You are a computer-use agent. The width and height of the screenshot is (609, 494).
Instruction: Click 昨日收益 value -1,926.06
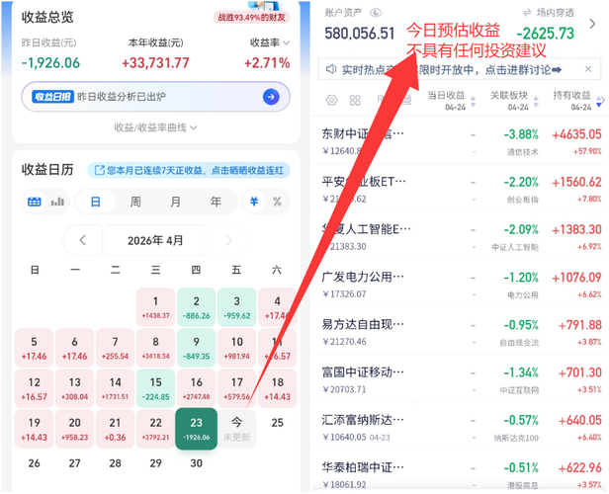click(50, 63)
